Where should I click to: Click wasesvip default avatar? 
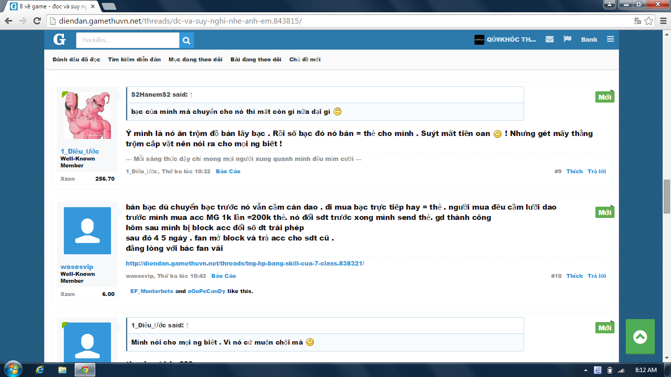[x=87, y=231]
